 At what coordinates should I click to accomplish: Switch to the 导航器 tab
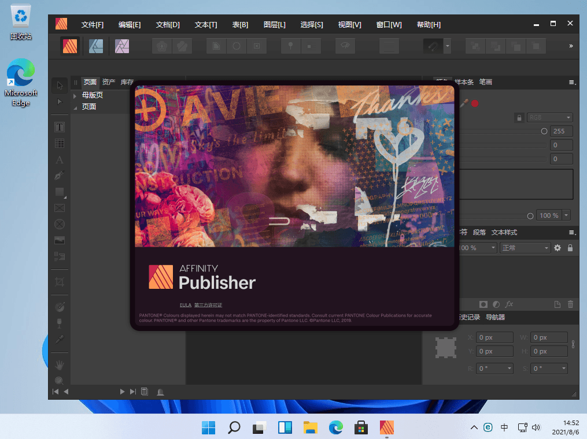495,317
